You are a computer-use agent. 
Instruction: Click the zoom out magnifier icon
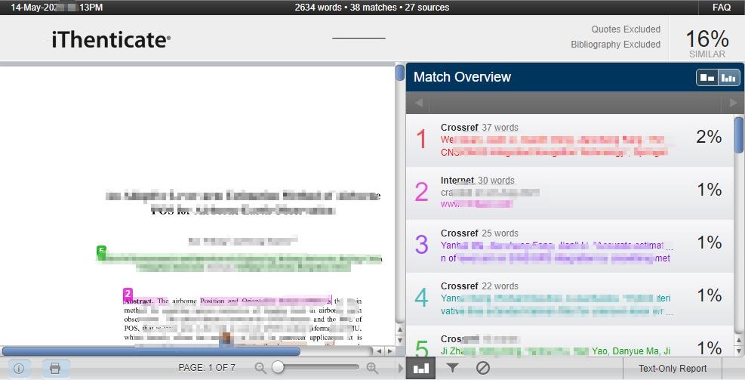260,368
